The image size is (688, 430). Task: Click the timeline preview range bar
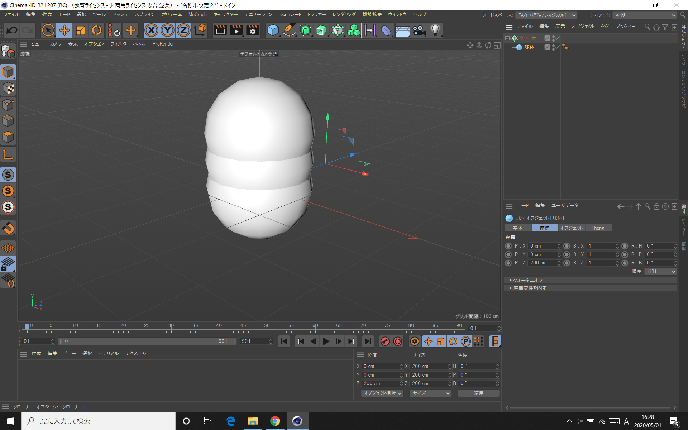coord(147,341)
